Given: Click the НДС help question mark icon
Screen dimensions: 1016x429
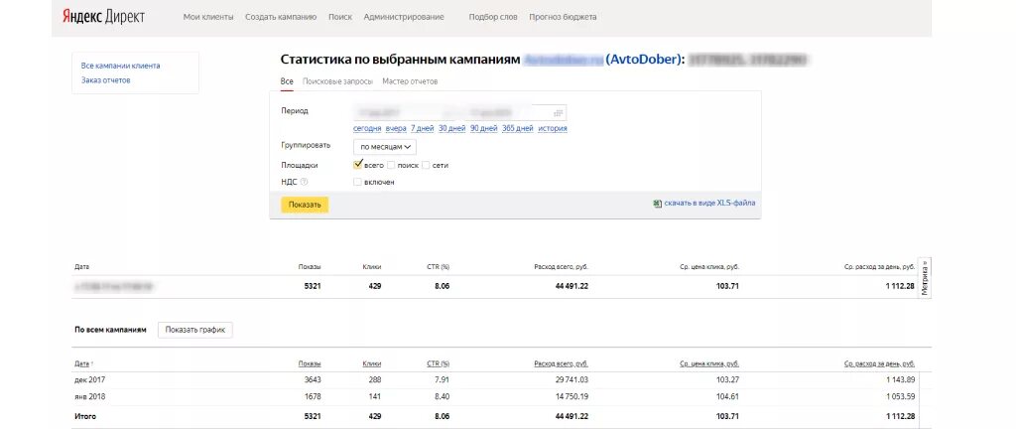Looking at the screenshot, I should point(305,182).
